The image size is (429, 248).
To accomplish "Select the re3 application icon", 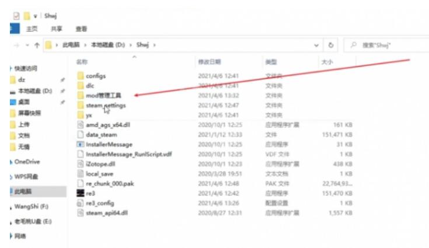I will (x=80, y=193).
